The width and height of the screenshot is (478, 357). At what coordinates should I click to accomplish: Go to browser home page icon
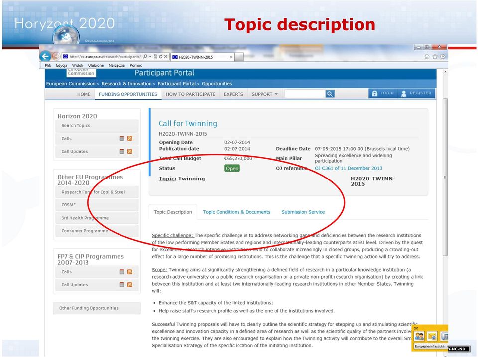coord(427,56)
